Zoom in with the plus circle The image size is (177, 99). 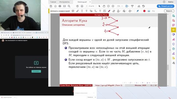113,6
